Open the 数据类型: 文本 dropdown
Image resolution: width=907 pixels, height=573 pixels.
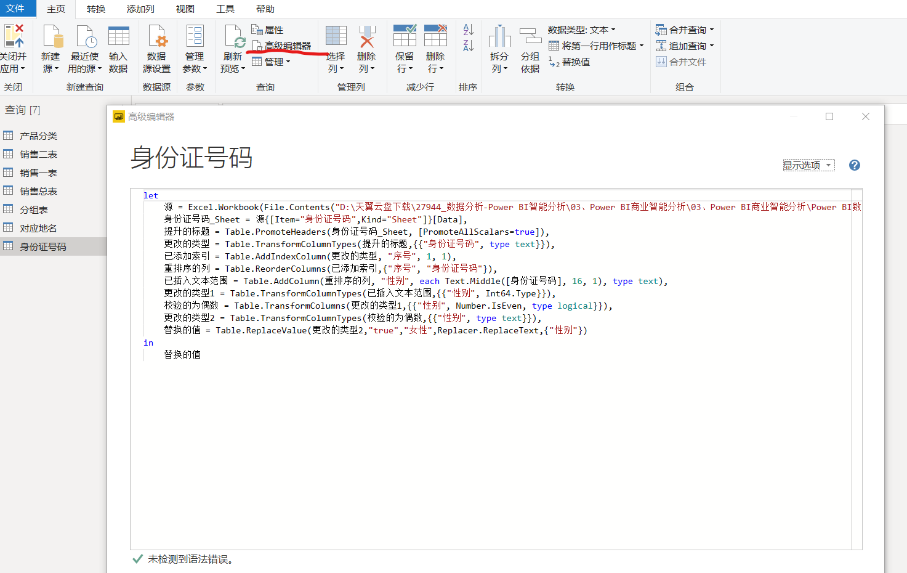click(581, 30)
